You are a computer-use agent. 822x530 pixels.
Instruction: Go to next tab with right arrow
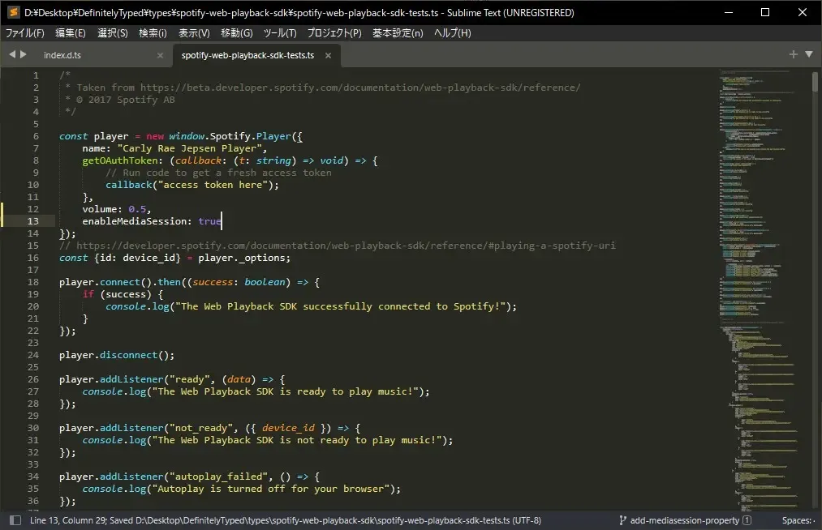pyautogui.click(x=23, y=54)
